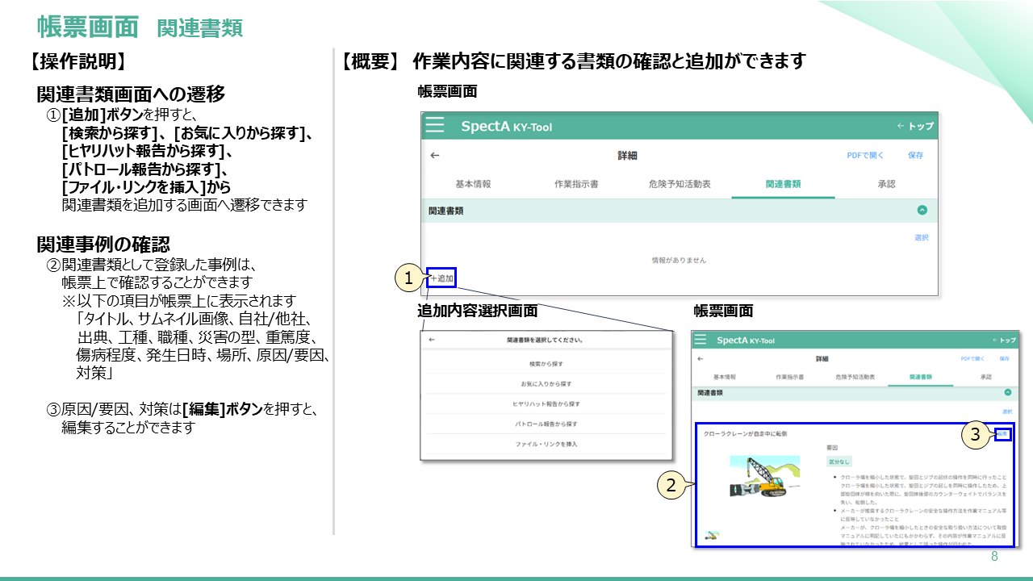Image resolution: width=1033 pixels, height=581 pixels.
Task: Choose 検索から探す option
Action: pos(546,365)
